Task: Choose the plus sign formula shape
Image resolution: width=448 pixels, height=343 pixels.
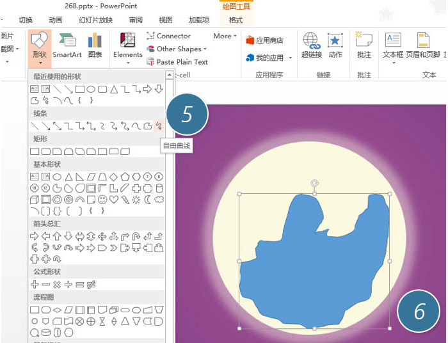Action: (x=35, y=285)
